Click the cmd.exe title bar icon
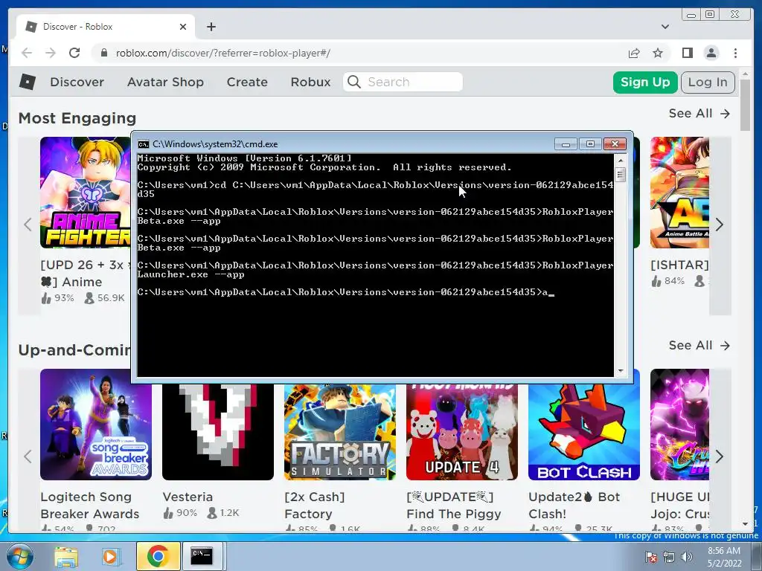Image resolution: width=762 pixels, height=571 pixels. click(143, 144)
